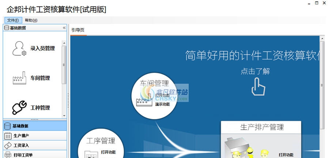Open the 文件(F) menu

(13, 20)
